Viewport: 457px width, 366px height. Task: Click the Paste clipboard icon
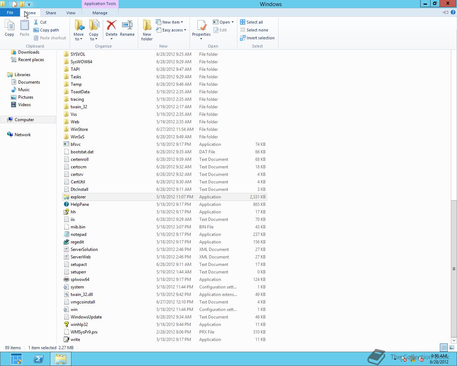(24, 29)
